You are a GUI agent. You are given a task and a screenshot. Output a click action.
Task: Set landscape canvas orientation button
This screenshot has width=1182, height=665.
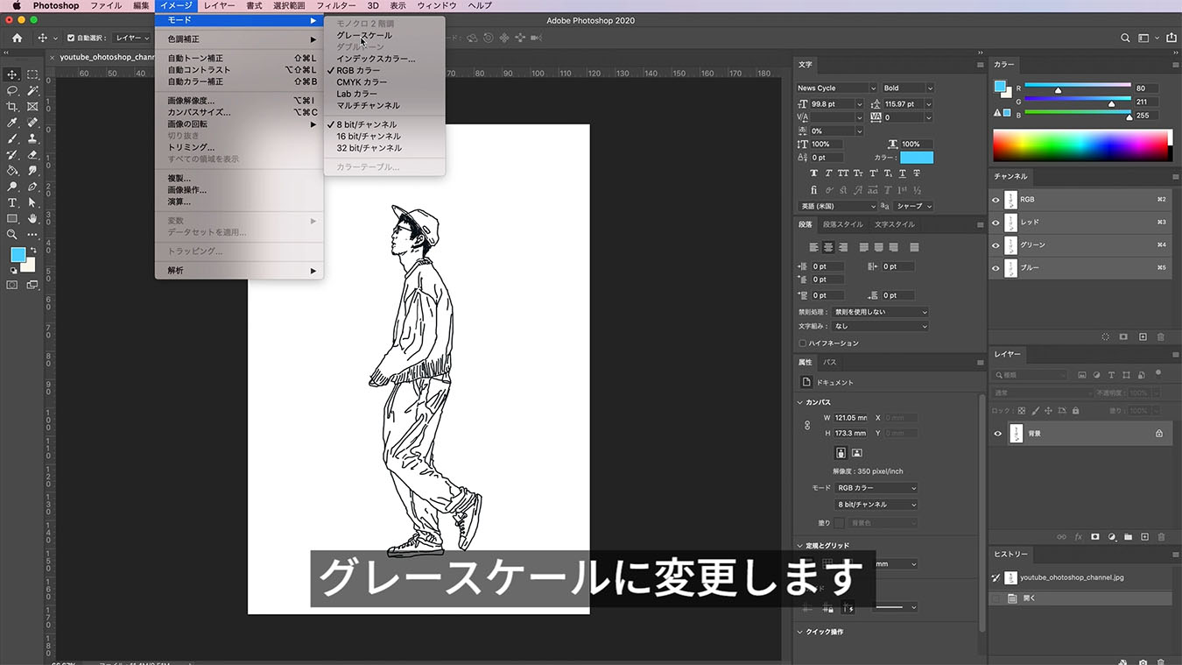tap(857, 452)
